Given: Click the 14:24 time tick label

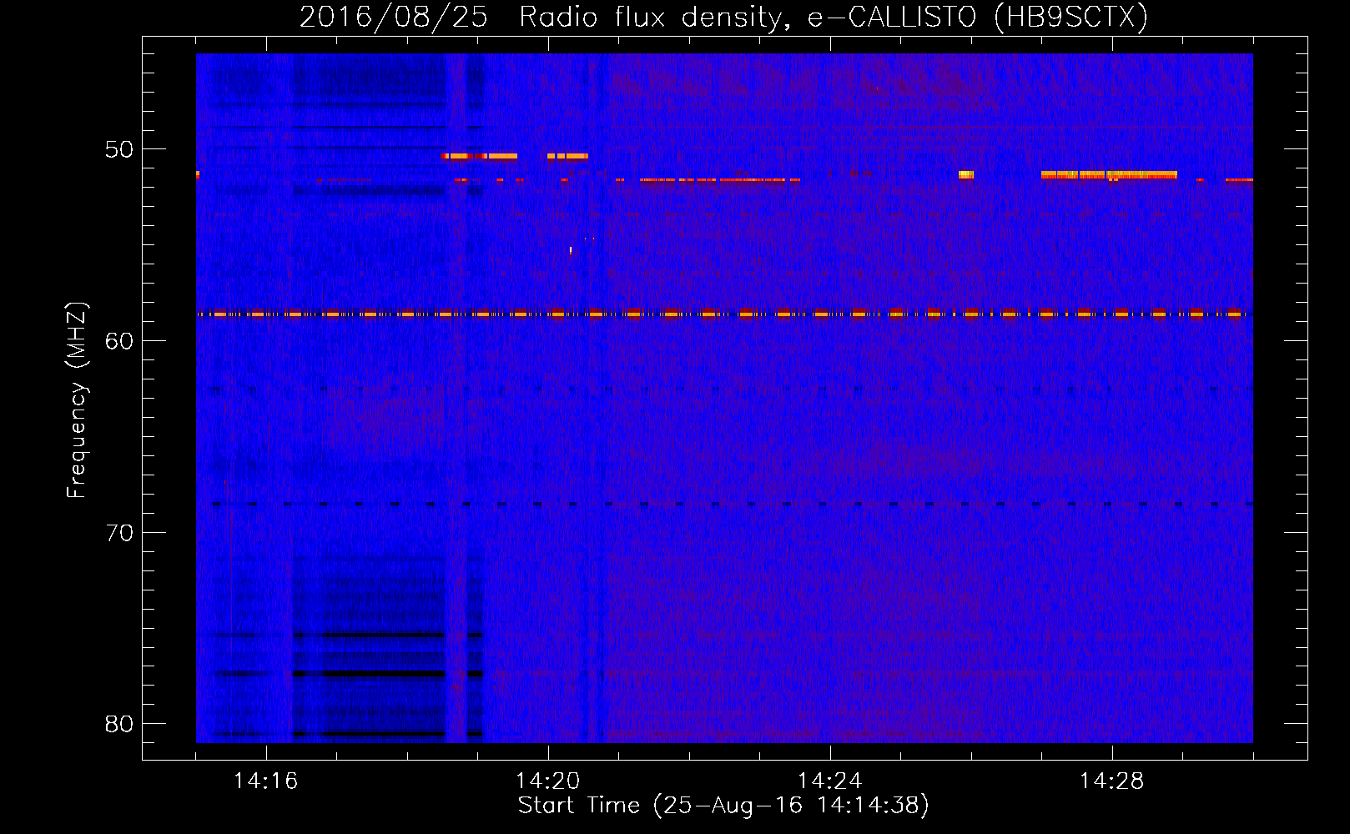Looking at the screenshot, I should [829, 781].
